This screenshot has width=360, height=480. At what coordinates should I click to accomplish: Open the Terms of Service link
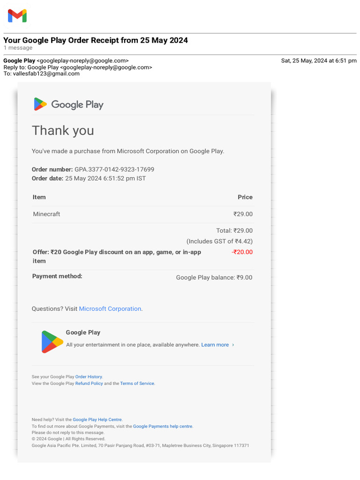click(137, 383)
